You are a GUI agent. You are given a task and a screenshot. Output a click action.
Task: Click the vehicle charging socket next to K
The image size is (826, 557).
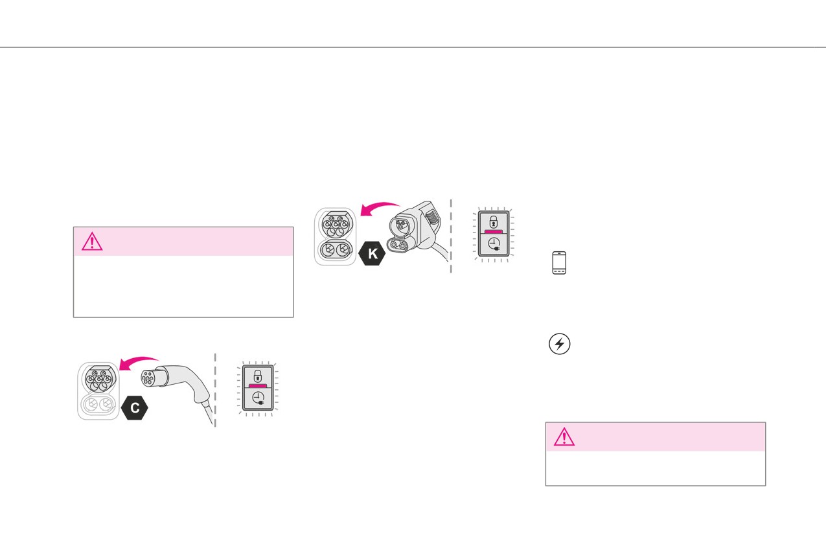point(336,236)
